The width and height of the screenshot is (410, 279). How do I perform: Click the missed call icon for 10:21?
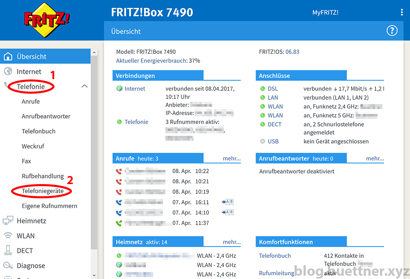pyautogui.click(x=119, y=182)
